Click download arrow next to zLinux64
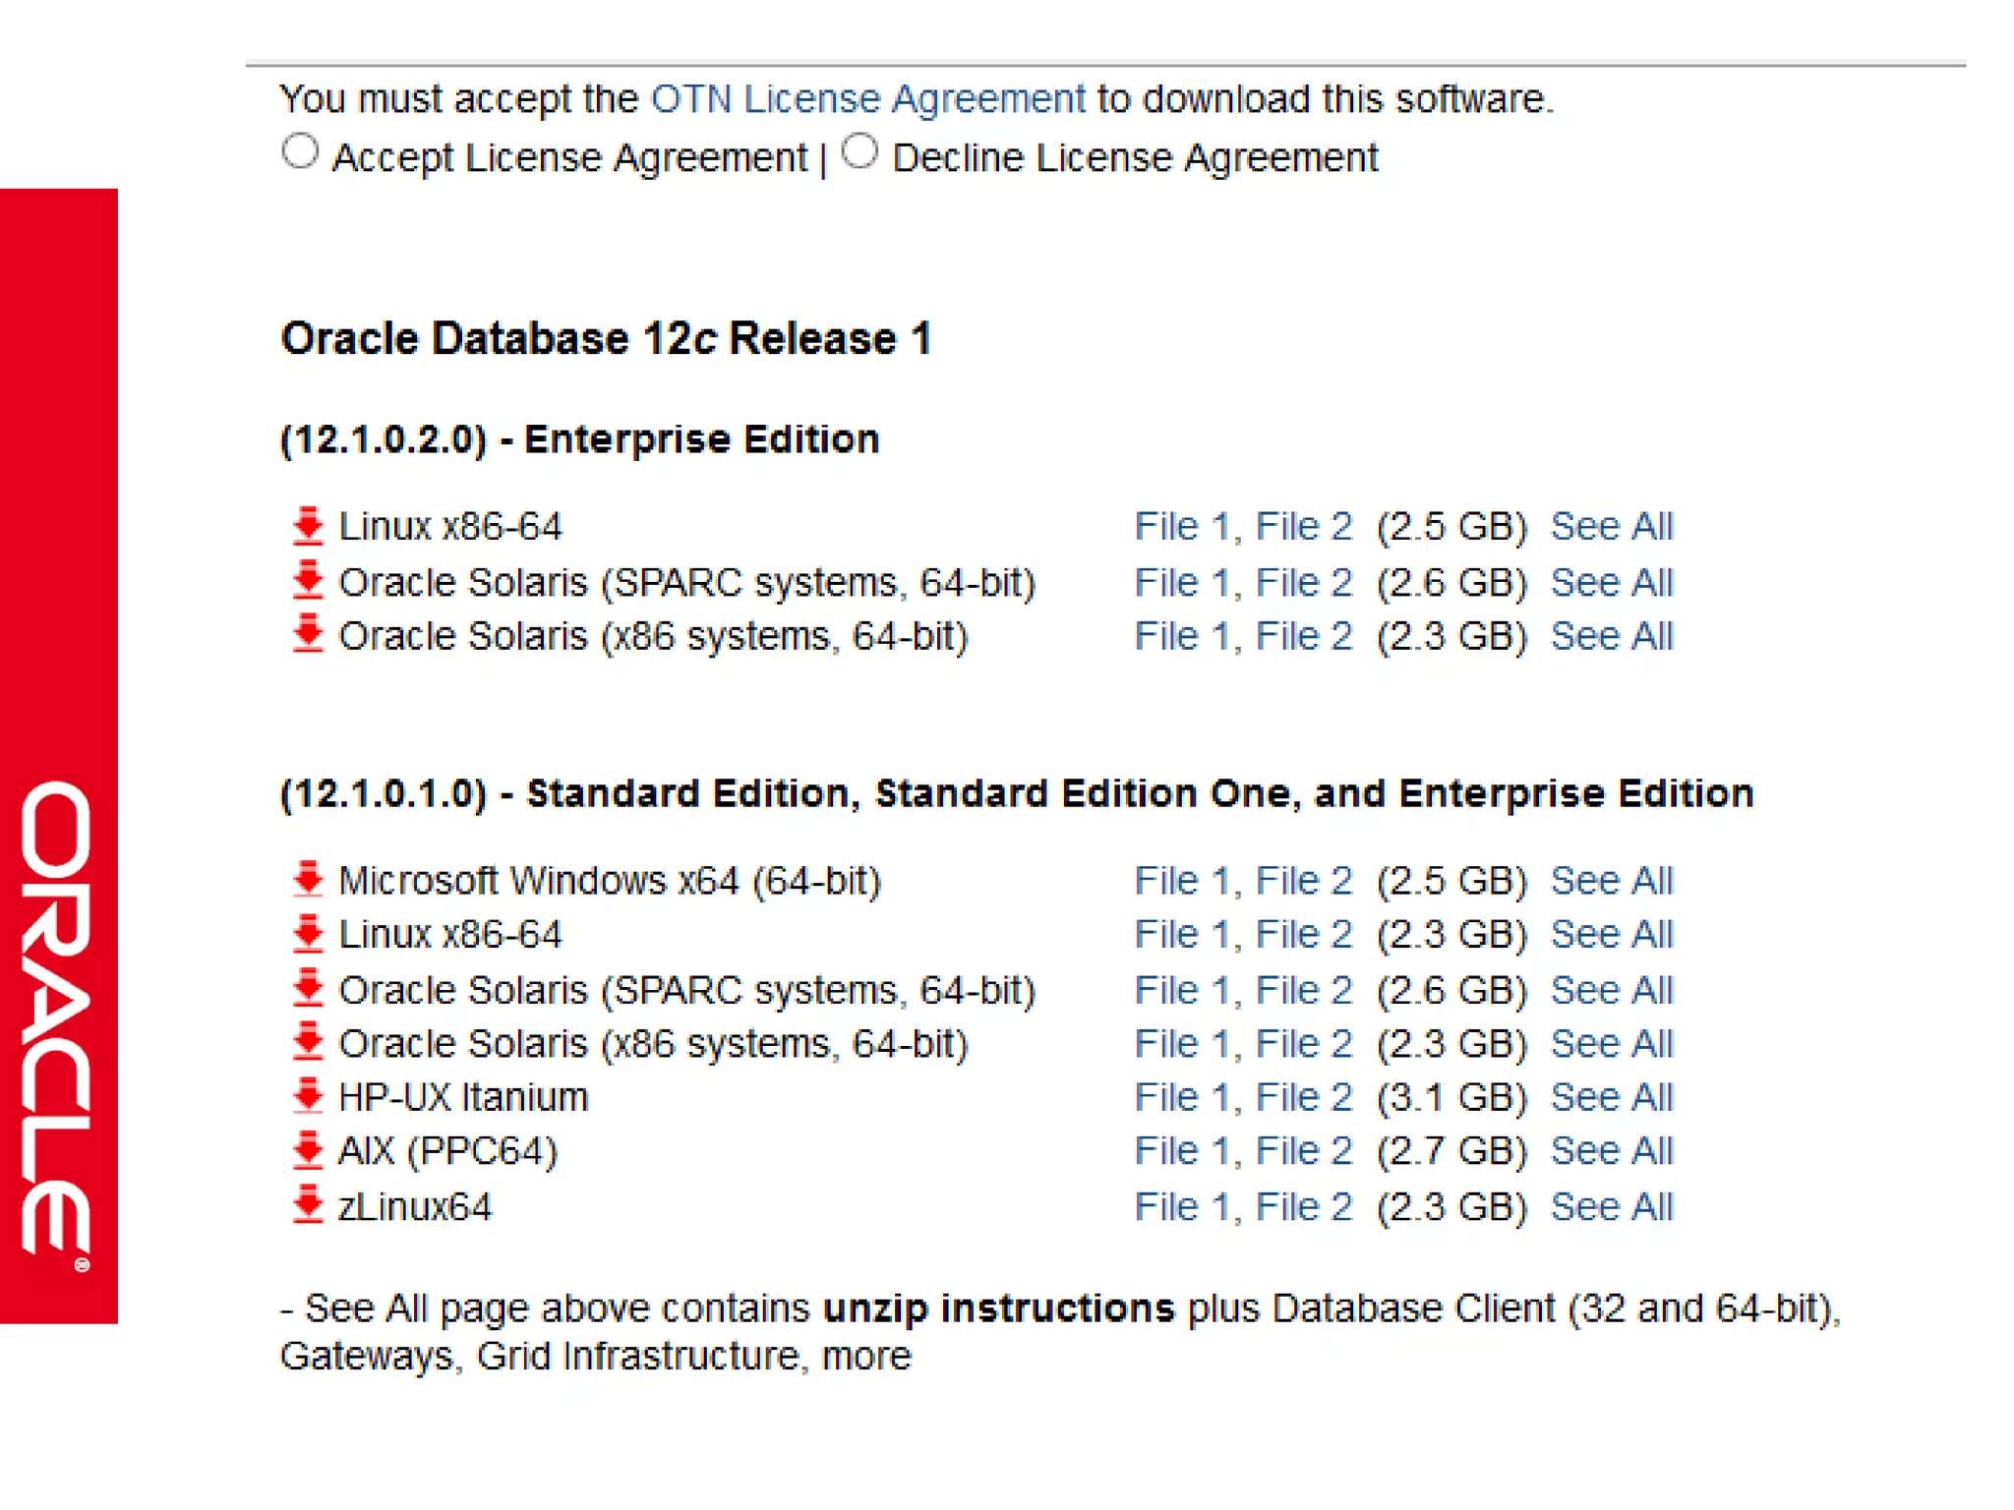The width and height of the screenshot is (2014, 1510). [x=308, y=1205]
